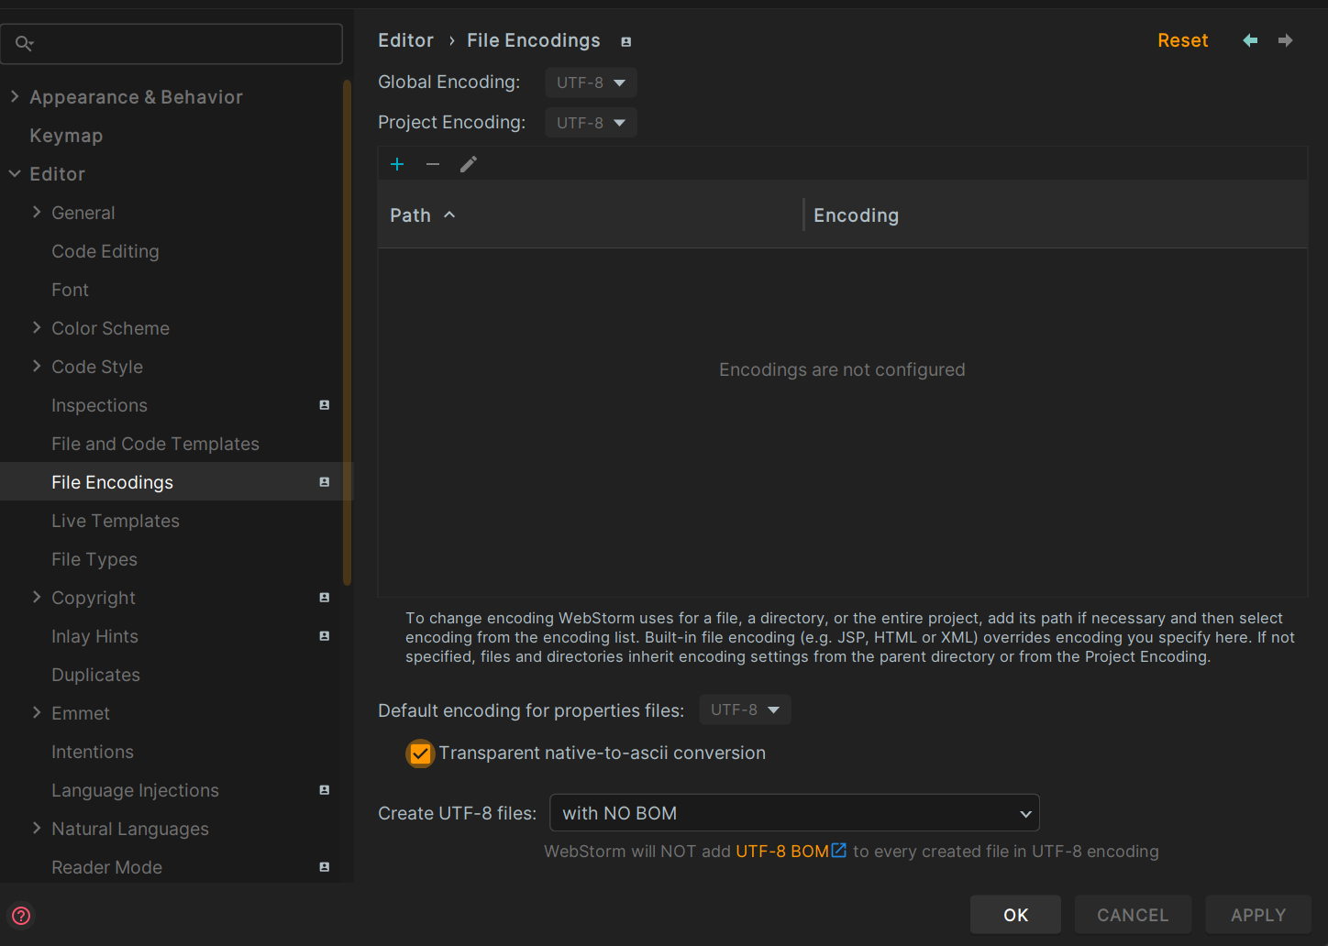Screen dimensions: 1328x946
Task: Click the project icon on Inlay Hints row
Action: [325, 636]
